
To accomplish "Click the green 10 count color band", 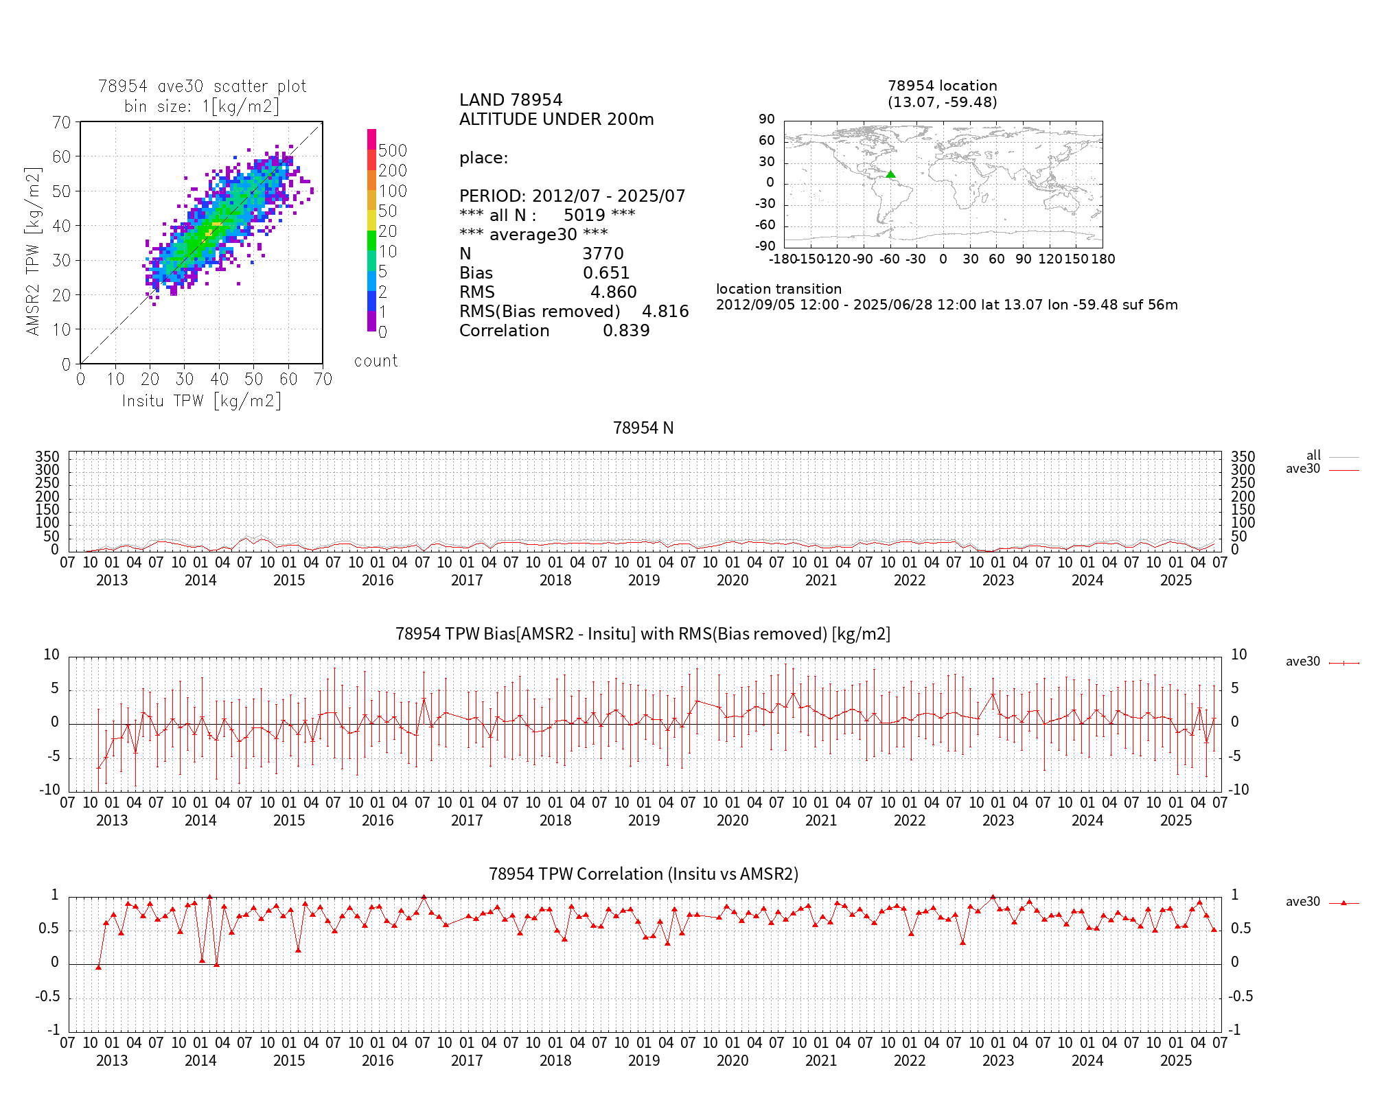I will click(x=371, y=240).
